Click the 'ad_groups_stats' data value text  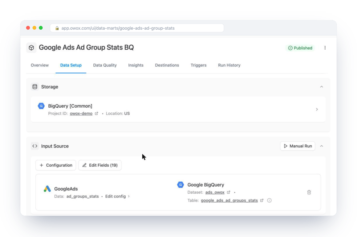pyautogui.click(x=83, y=196)
